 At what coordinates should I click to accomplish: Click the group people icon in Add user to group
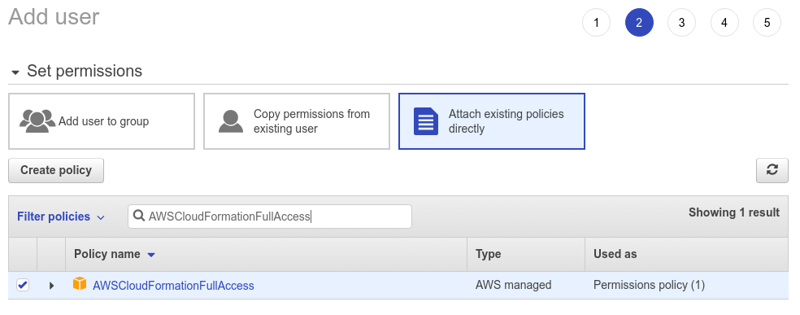point(37,121)
